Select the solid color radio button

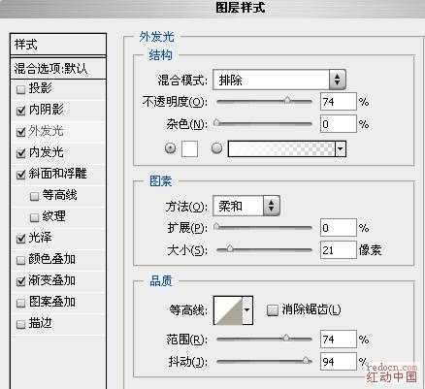click(x=171, y=148)
